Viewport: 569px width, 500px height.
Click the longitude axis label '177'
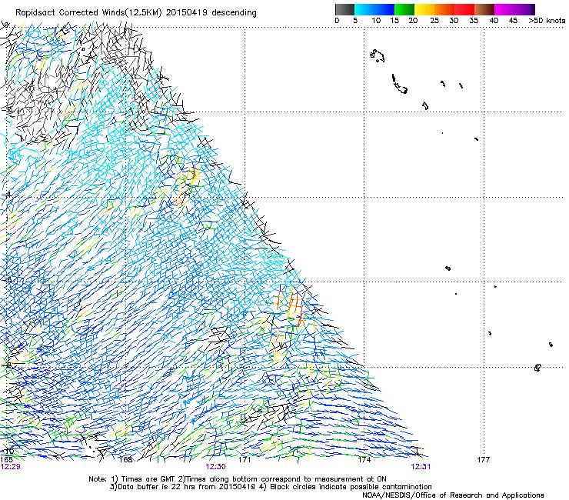pyautogui.click(x=484, y=460)
